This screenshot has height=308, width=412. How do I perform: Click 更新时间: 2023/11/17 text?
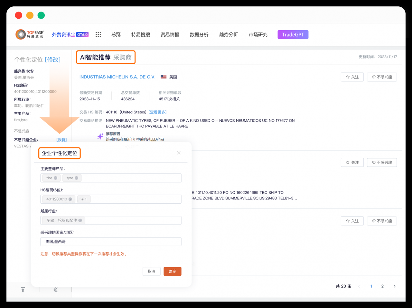pyautogui.click(x=378, y=57)
